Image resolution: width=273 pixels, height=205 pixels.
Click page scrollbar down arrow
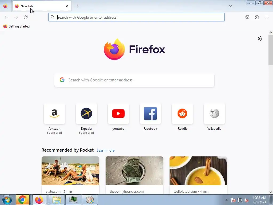coord(271,192)
